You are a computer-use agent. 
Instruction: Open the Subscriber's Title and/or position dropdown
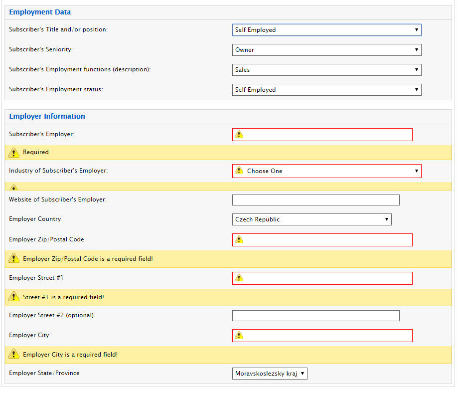pyautogui.click(x=326, y=30)
